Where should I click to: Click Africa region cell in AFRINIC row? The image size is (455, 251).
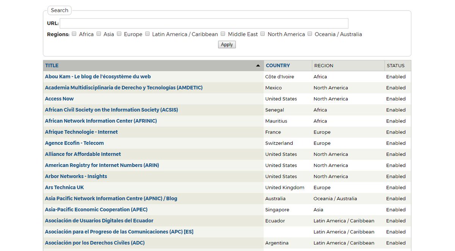coord(320,121)
